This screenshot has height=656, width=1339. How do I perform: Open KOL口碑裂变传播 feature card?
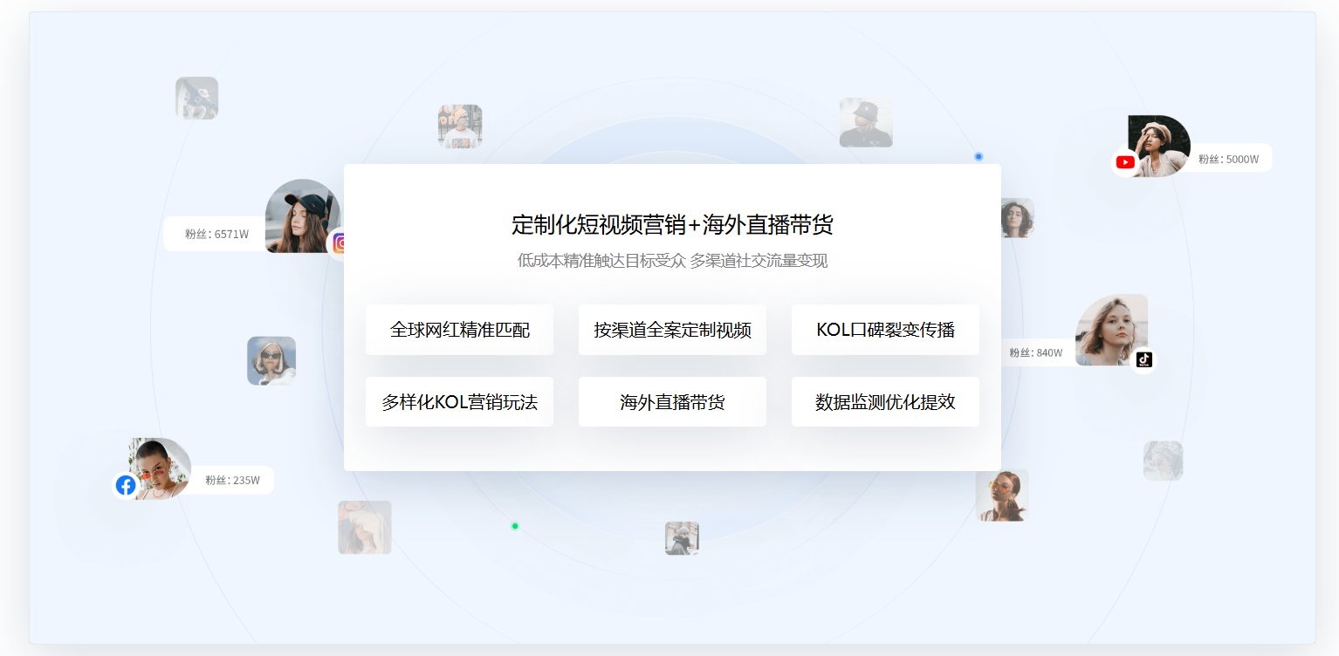tap(885, 330)
